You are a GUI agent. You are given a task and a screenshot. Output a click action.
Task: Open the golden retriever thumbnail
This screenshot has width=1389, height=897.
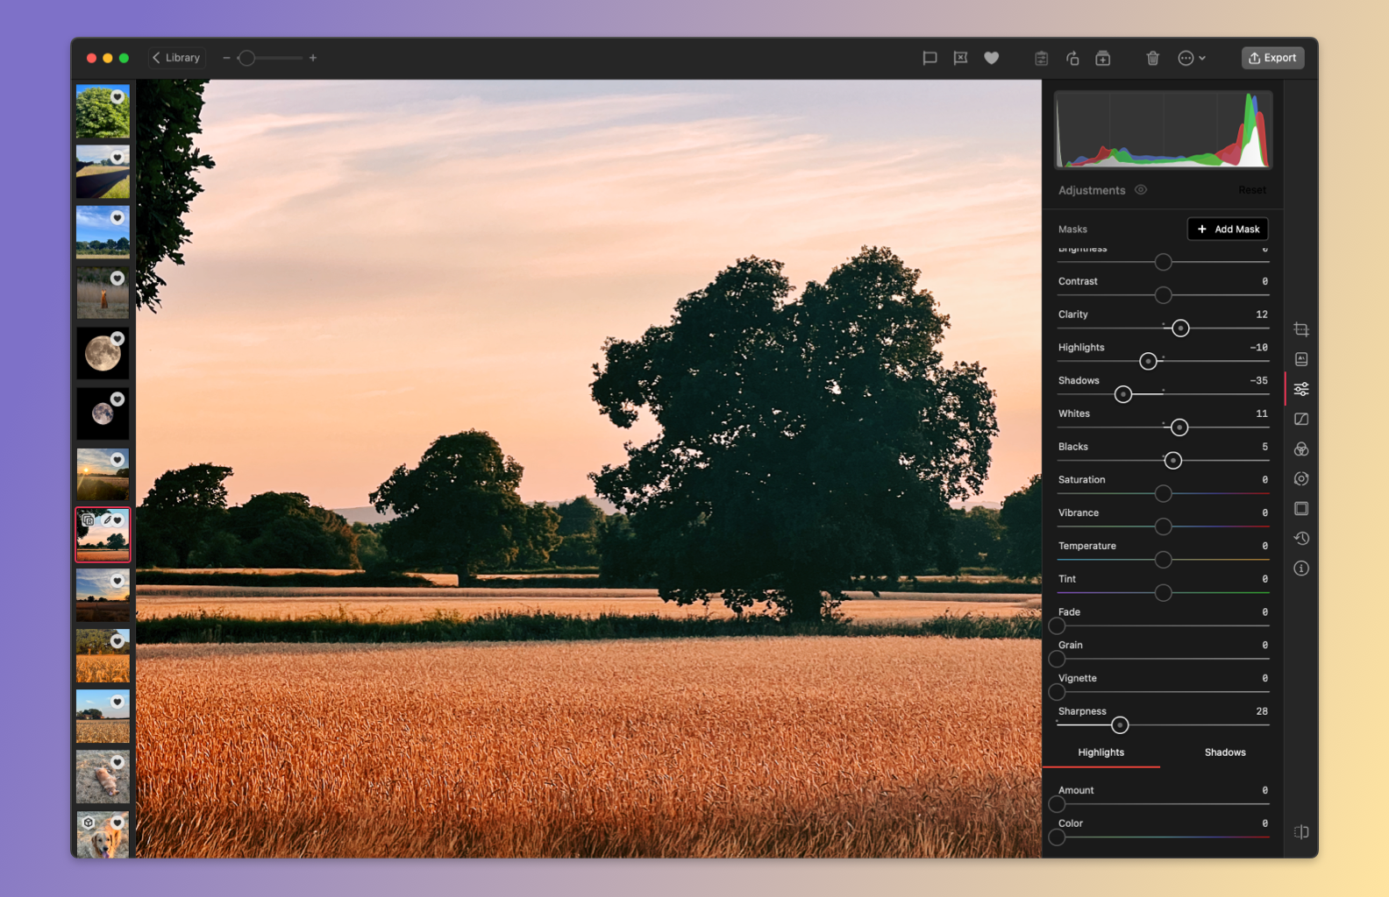pos(103,834)
